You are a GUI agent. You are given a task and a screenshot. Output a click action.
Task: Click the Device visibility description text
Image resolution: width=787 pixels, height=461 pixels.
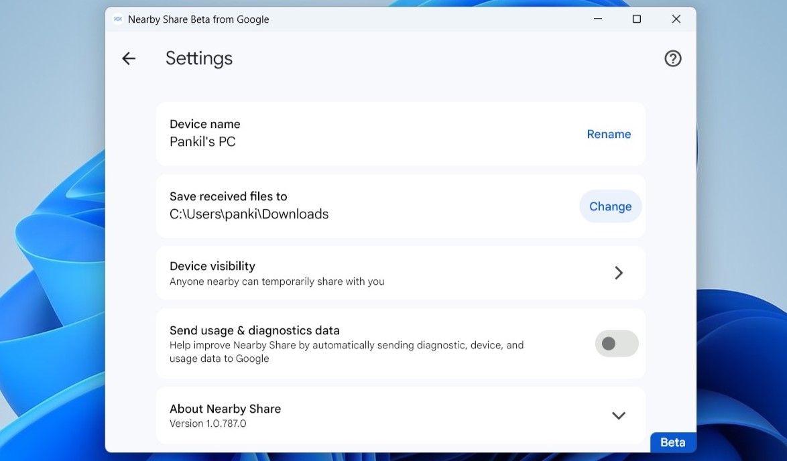[277, 281]
